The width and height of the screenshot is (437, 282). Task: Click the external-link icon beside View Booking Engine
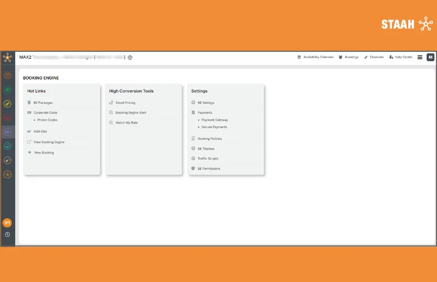tap(29, 142)
